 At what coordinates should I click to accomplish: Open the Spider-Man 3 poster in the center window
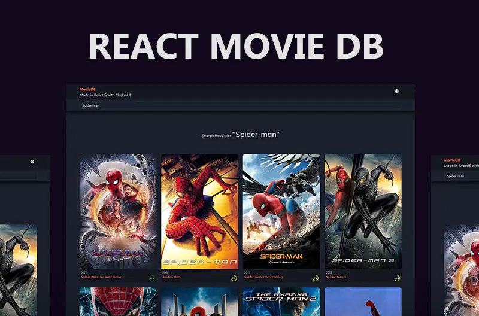pyautogui.click(x=363, y=211)
